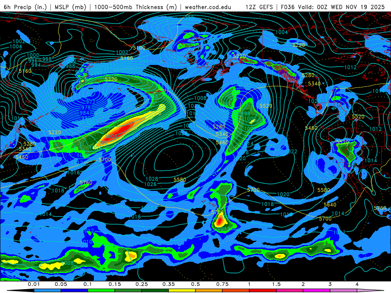Click the '6h Precip (in.)' header label
Screen dimensions: 391x293
coord(25,7)
